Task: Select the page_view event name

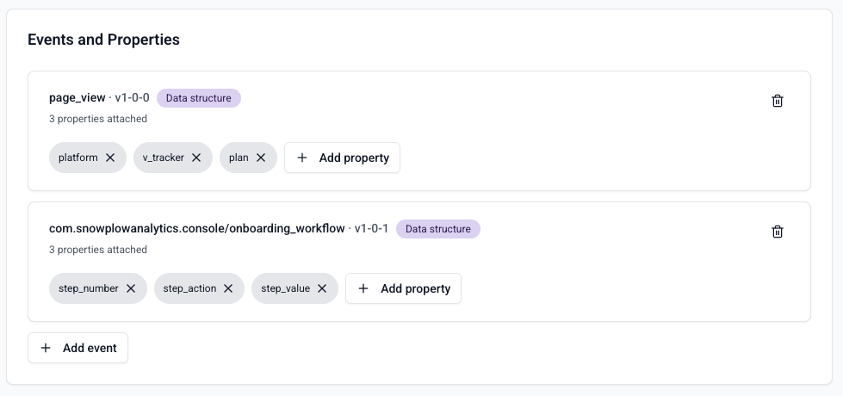Action: [x=77, y=98]
